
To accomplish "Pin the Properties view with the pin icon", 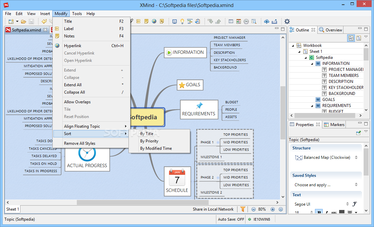I will pos(358,133).
